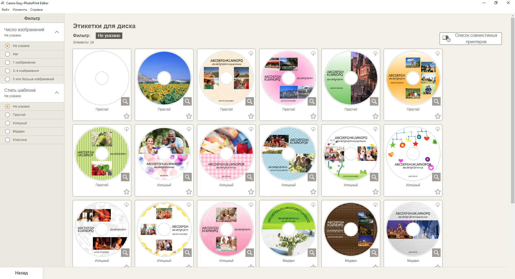This screenshot has width=515, height=279.
Task: Click the cloud download icon on the pink city-photos template
Action: [x=313, y=54]
